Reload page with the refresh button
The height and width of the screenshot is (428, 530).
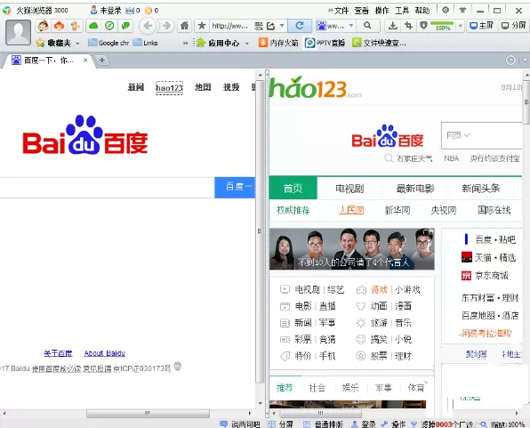(300, 26)
